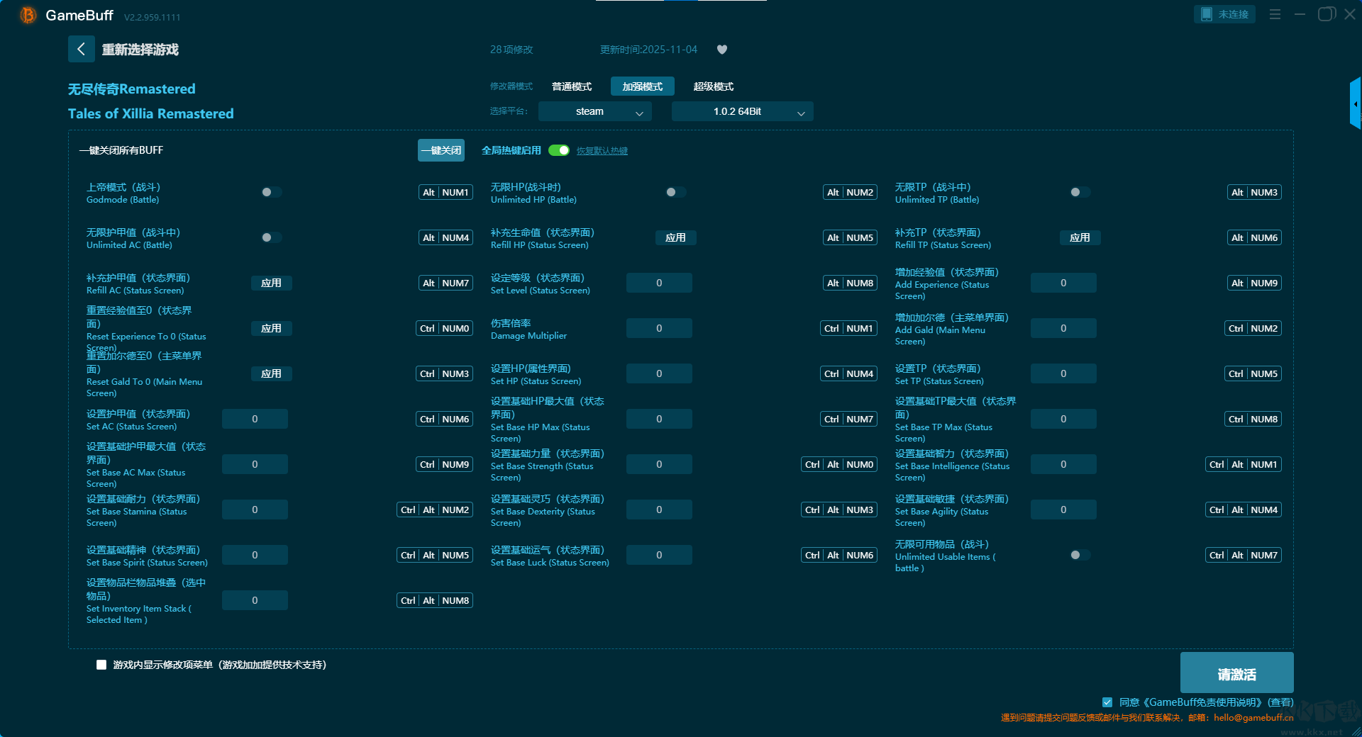The height and width of the screenshot is (737, 1362).
Task: Click the Ctrl Alt NUM8 hotkey
Action: (435, 600)
